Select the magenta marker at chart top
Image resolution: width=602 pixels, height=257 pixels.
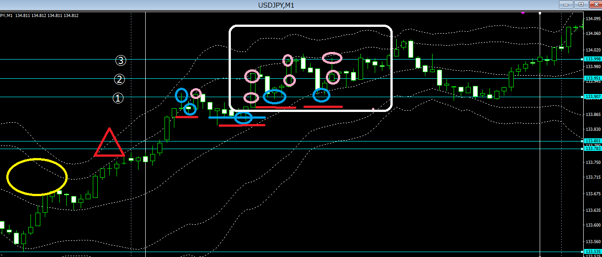pyautogui.click(x=523, y=13)
